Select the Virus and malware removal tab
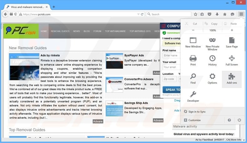Screen dimensions: 247x143 [27, 7]
